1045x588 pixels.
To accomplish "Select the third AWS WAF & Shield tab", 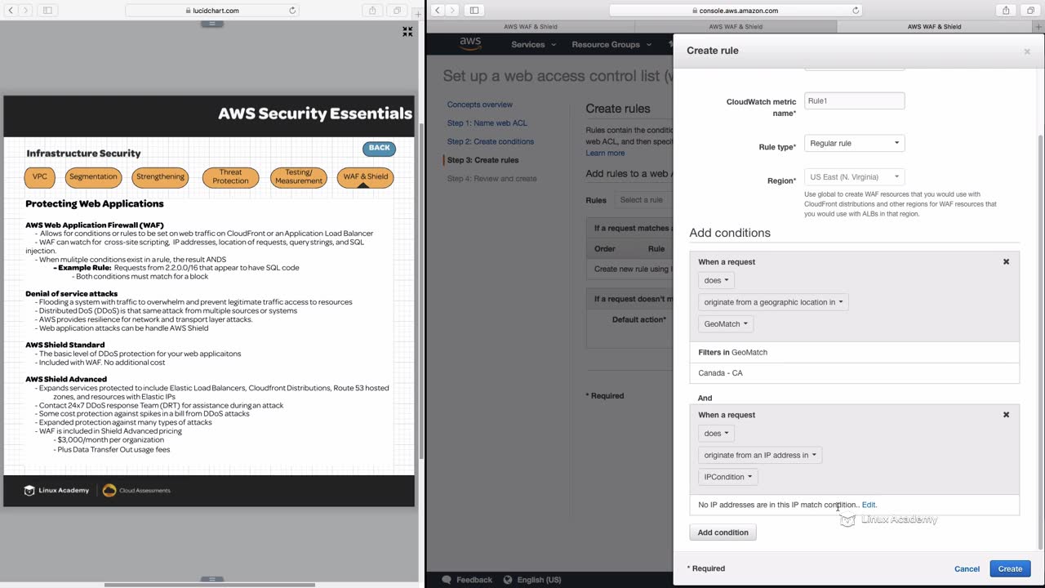I will pos(934,26).
